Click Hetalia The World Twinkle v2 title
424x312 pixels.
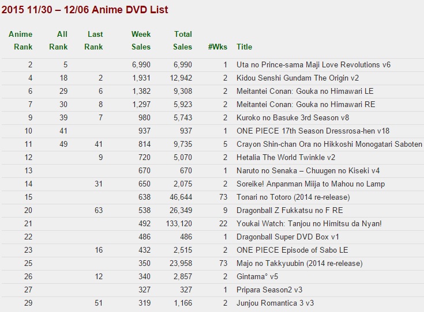pos(286,157)
